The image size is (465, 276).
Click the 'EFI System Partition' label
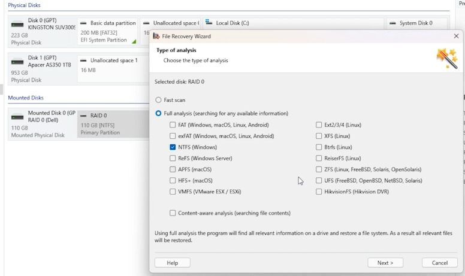click(104, 40)
